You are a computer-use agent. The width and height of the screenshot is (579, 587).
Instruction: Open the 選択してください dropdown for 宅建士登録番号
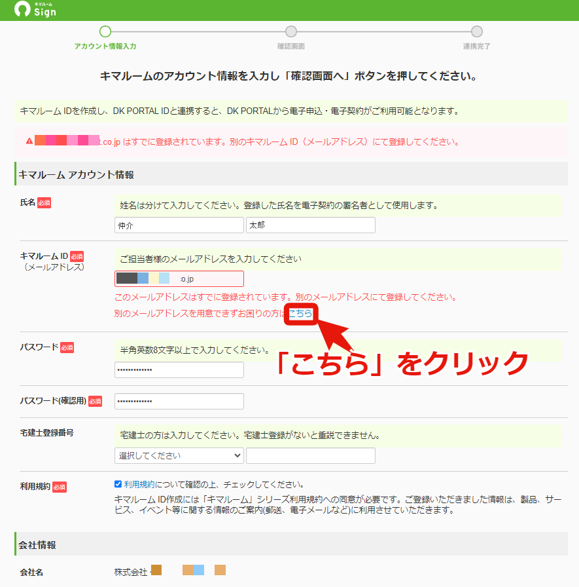179,455
